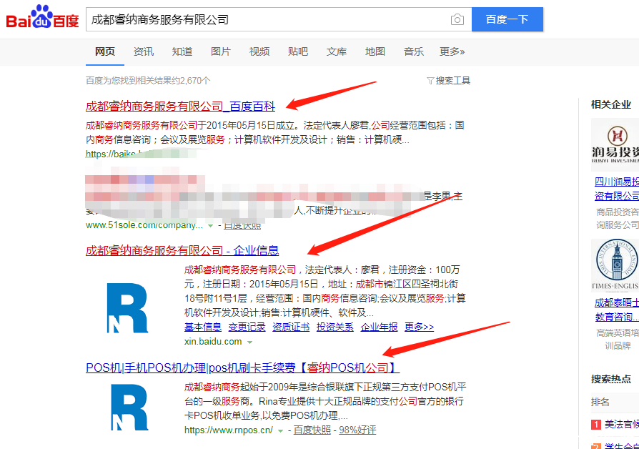Click the 搜索热点 heading
639x449 pixels.
pyautogui.click(x=611, y=379)
